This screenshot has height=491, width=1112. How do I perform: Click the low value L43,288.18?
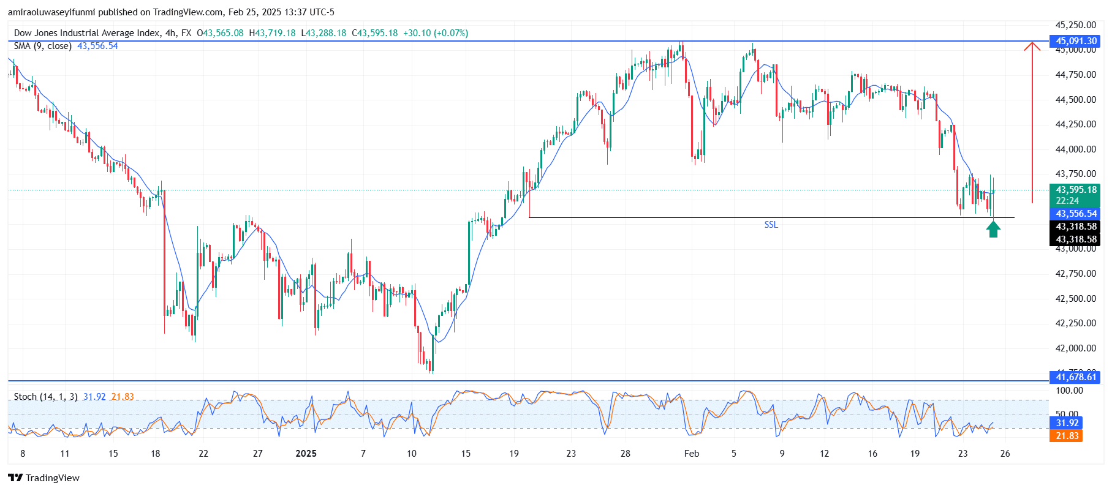(323, 33)
